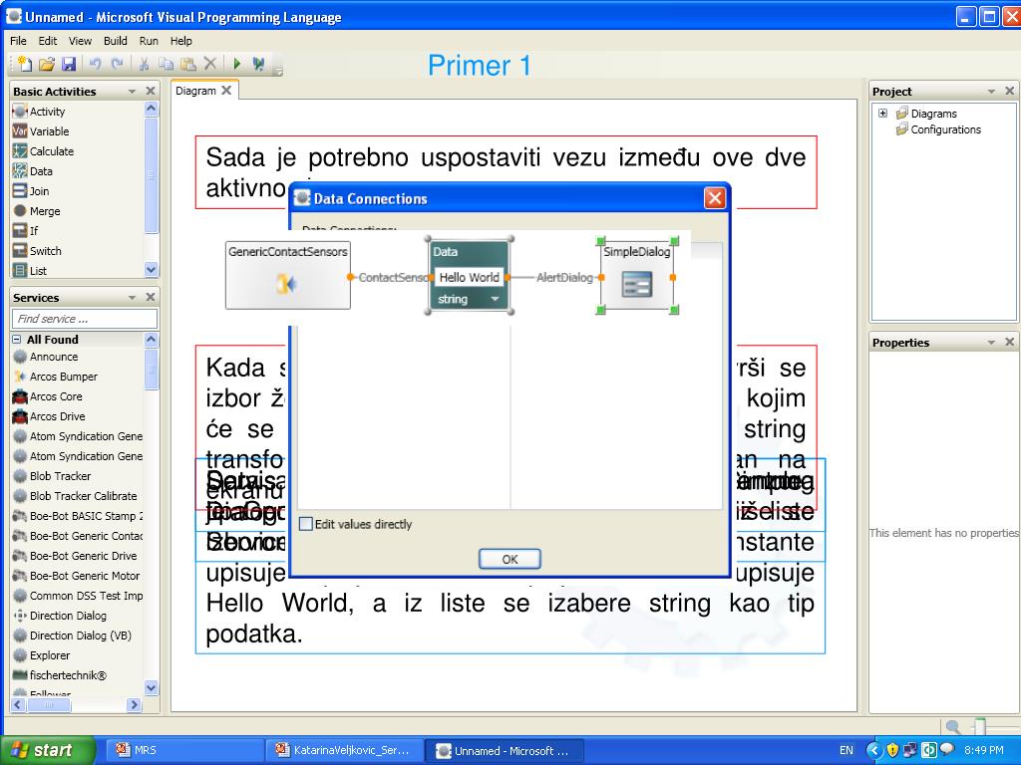Select the Data block in Basic Activities list
1021x765 pixels.
[x=33, y=171]
